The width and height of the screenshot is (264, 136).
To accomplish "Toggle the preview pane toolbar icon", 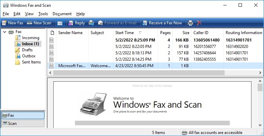I will (x=60, y=23).
